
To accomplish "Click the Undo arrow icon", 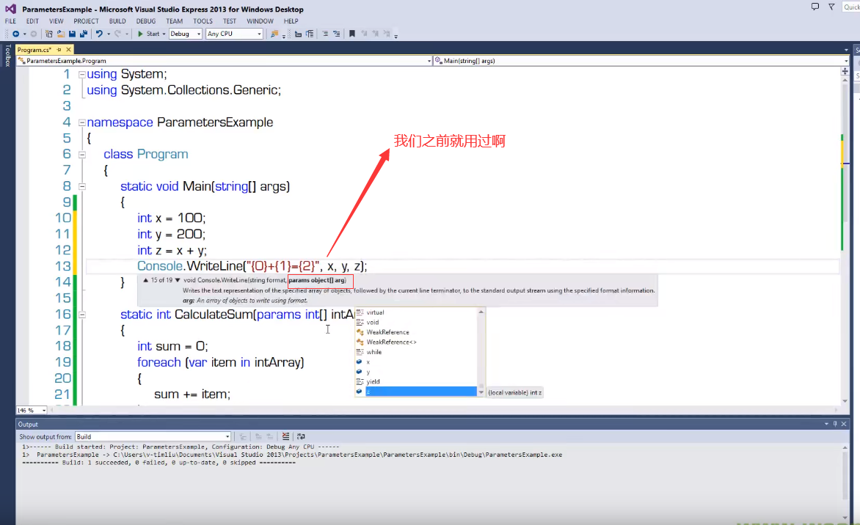I will [x=99, y=34].
